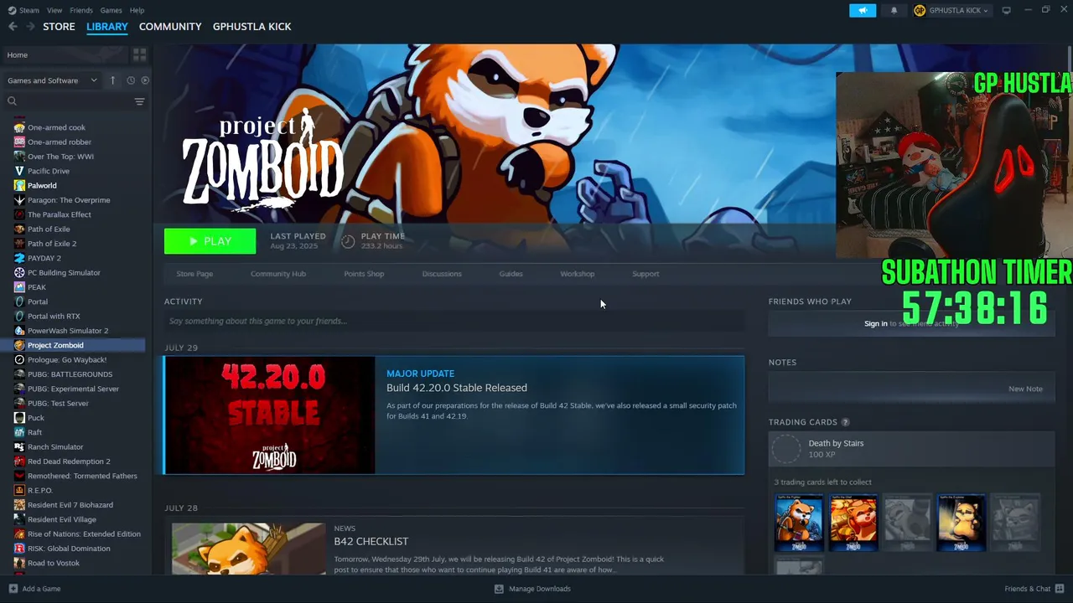Select Project Zomboid in the library list

pos(73,345)
